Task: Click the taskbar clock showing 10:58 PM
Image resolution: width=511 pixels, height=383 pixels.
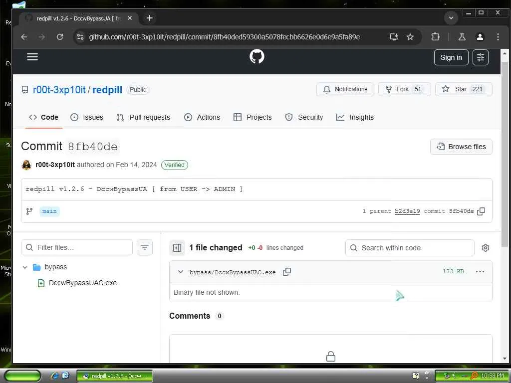Action: pyautogui.click(x=493, y=376)
